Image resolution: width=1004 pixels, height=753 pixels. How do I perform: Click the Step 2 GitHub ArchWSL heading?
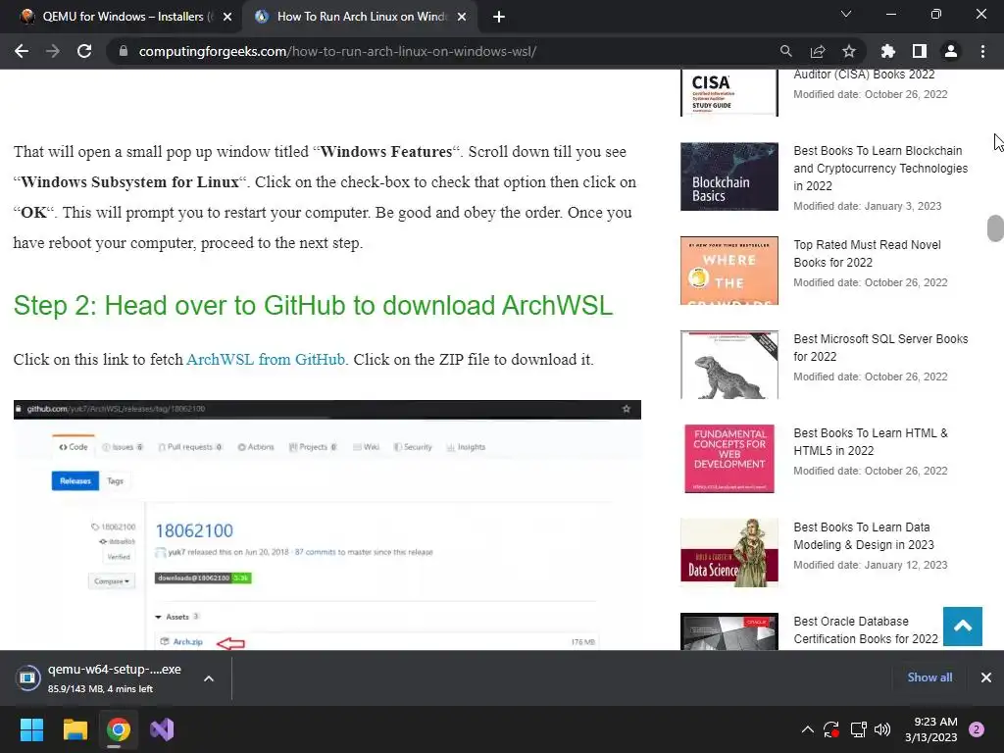(313, 306)
